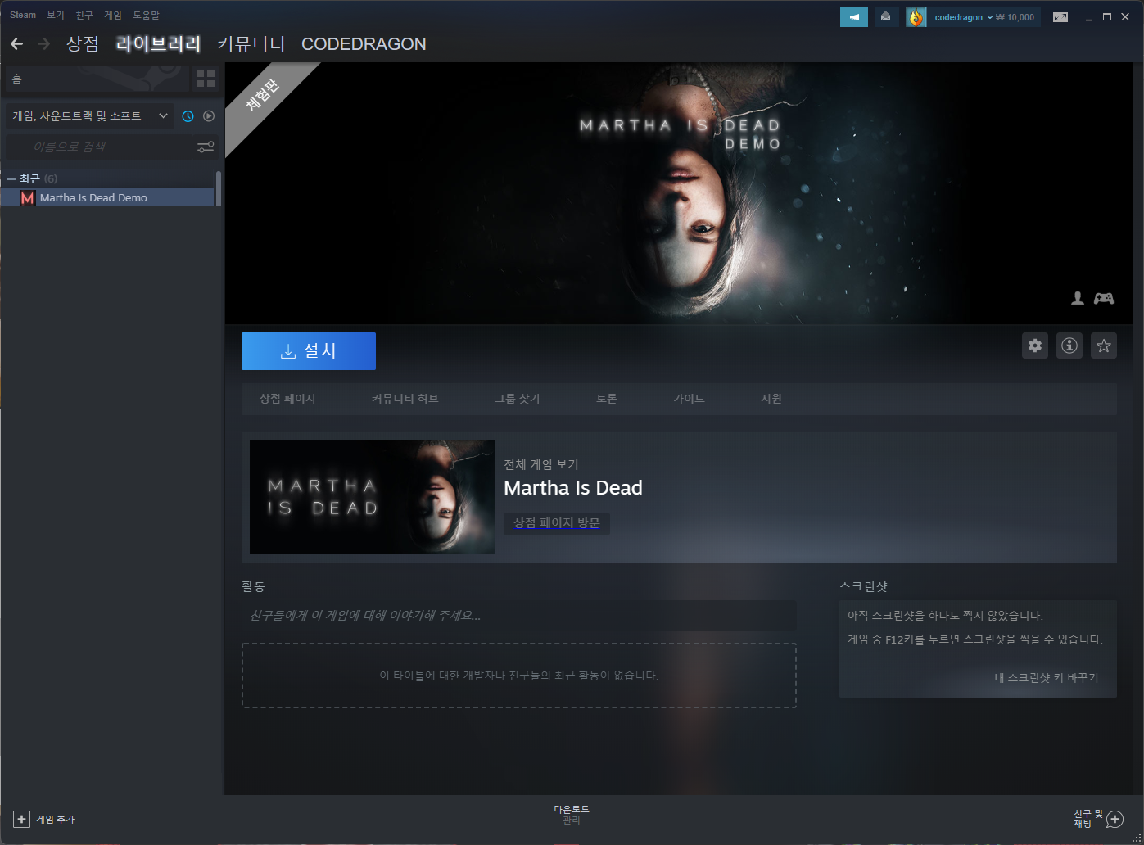Open the 도움말 menu
The width and height of the screenshot is (1144, 845).
tap(146, 15)
